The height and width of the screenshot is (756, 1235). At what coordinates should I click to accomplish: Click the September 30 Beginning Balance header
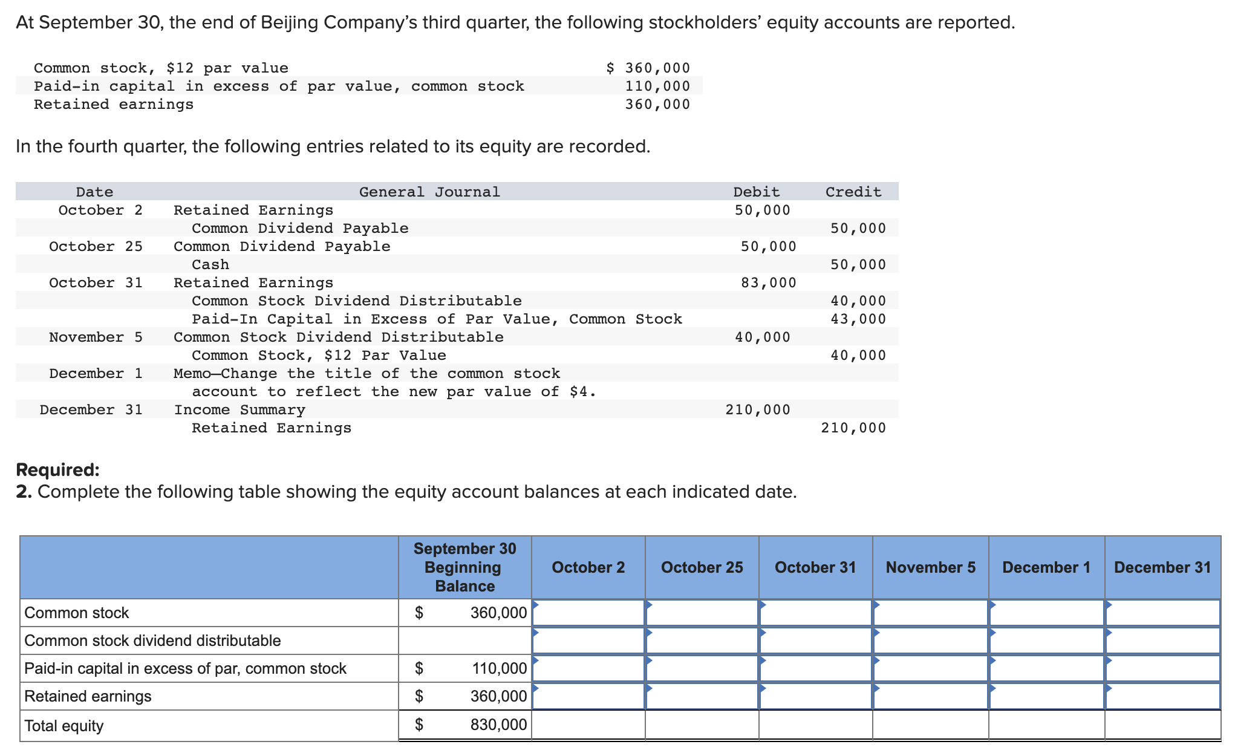pyautogui.click(x=464, y=567)
